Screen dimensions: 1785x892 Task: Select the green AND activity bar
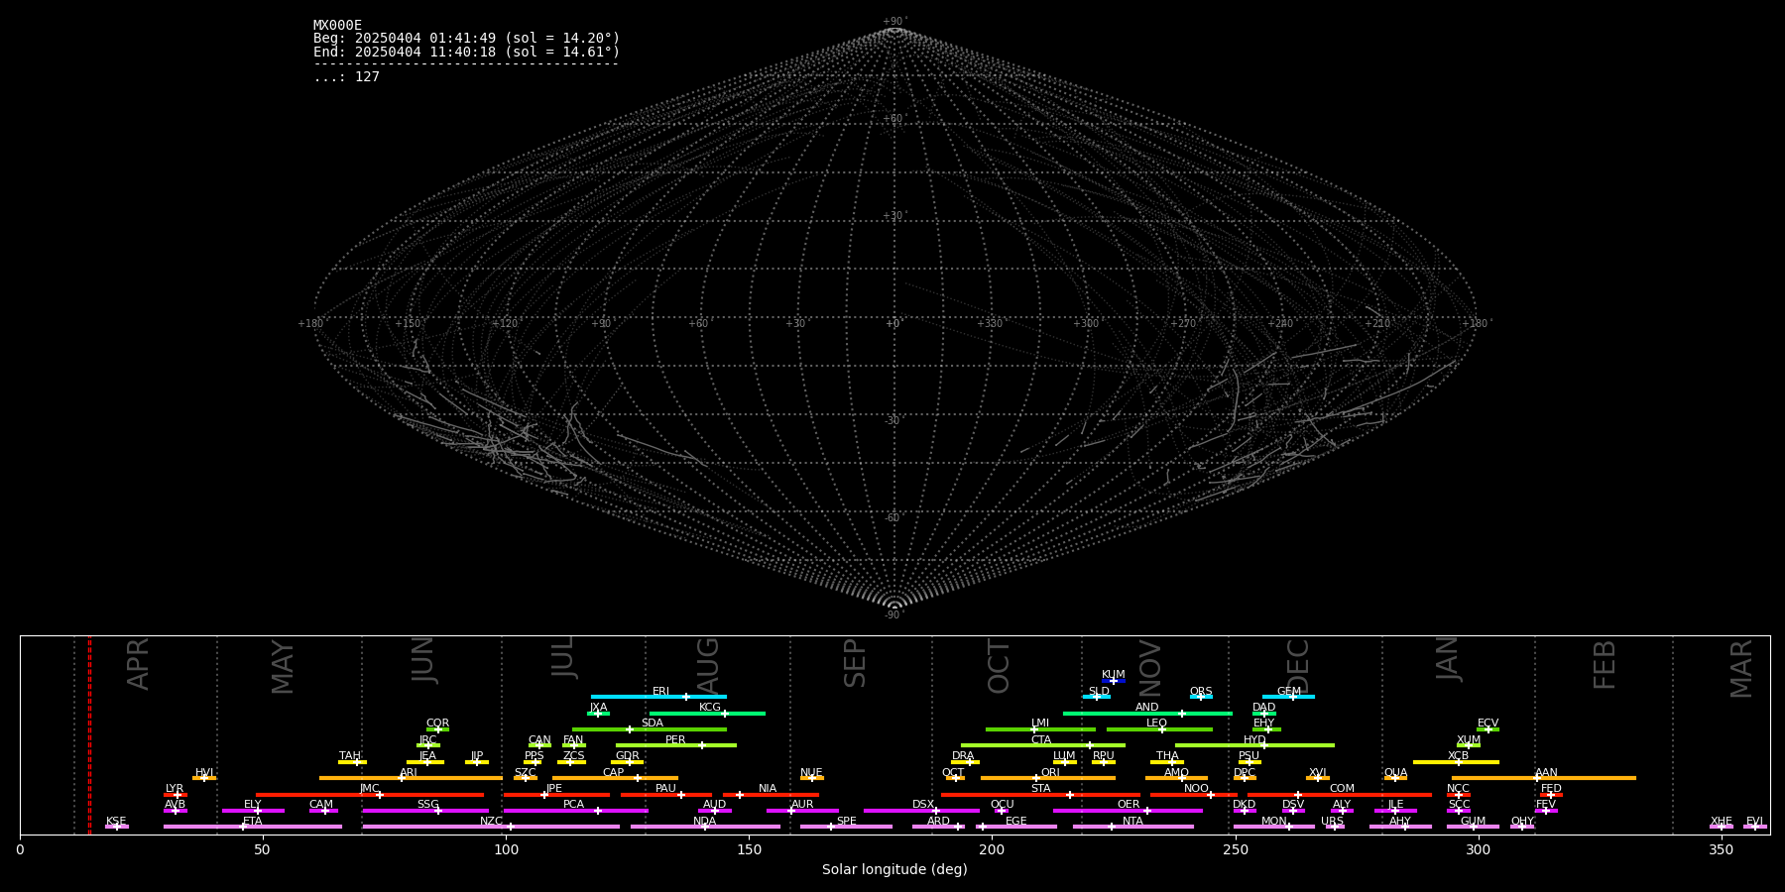pos(1147,714)
